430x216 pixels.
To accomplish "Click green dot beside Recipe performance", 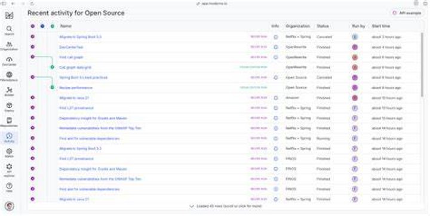I will [x=52, y=88].
